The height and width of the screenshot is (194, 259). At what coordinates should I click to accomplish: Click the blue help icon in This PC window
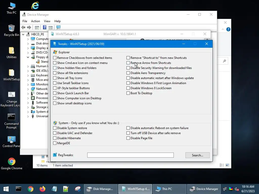[228, 29]
